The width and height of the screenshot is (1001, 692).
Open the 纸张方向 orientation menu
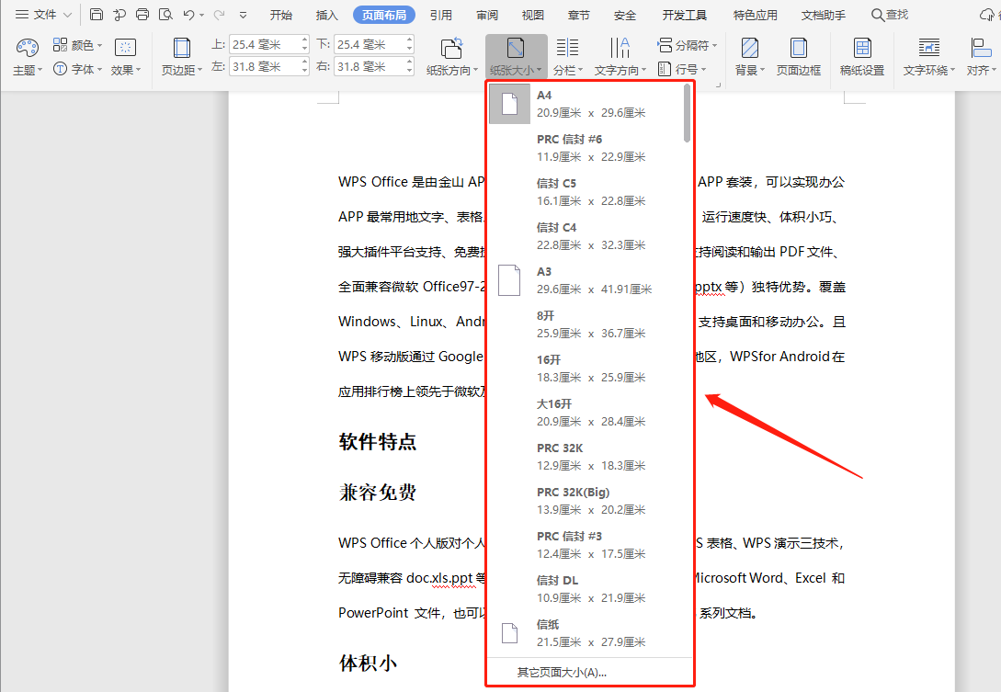pyautogui.click(x=452, y=56)
